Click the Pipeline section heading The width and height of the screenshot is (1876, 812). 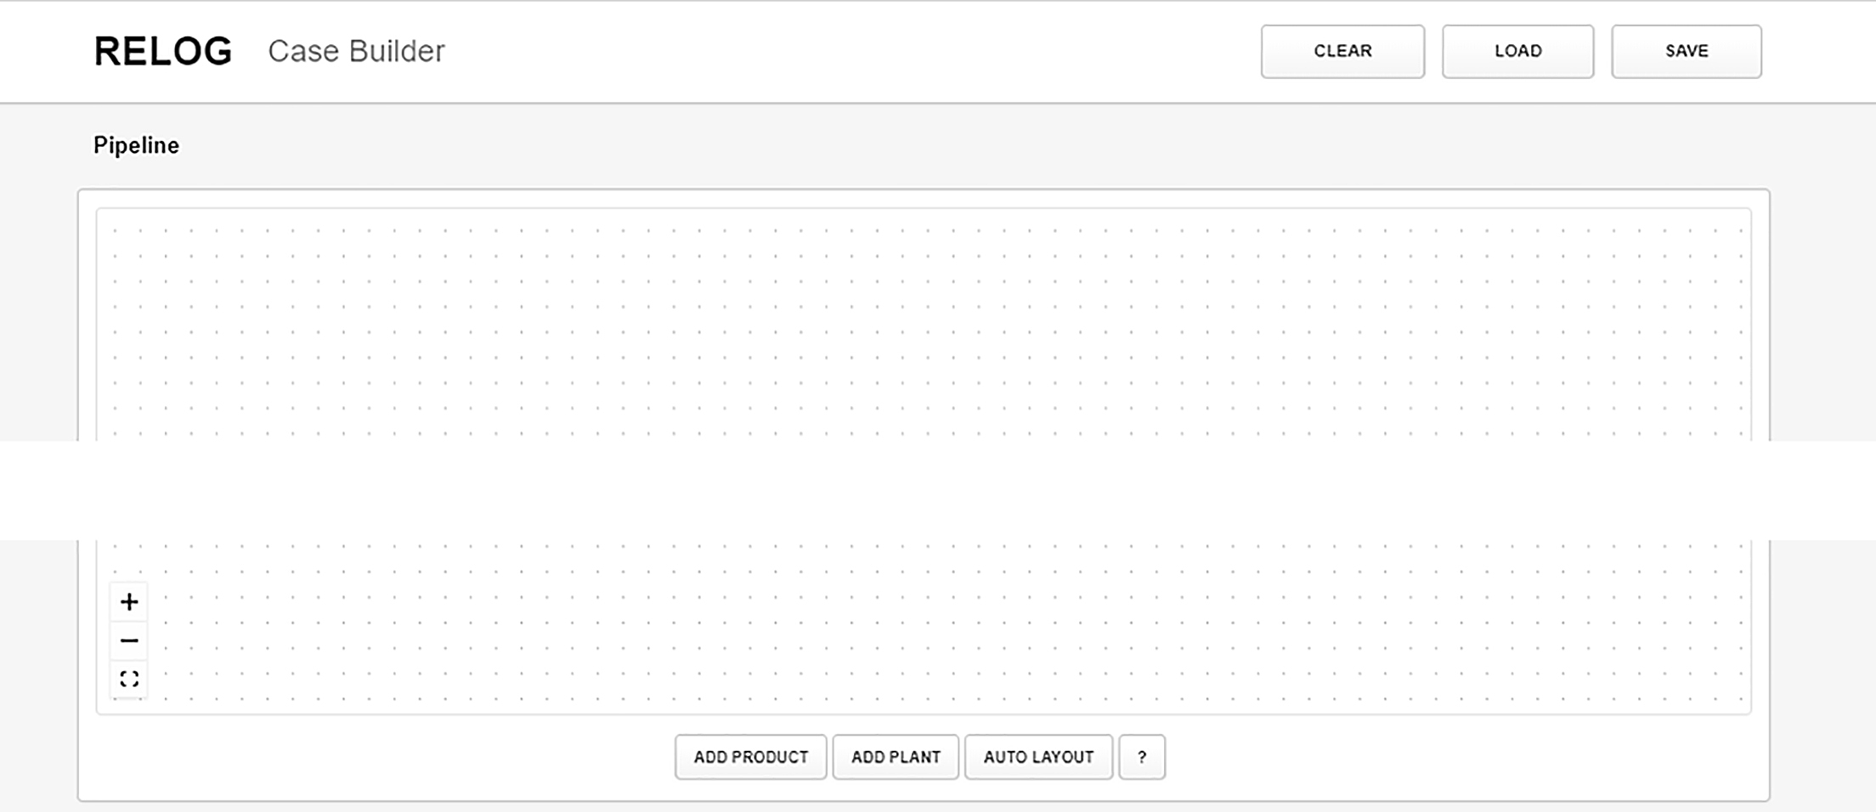[136, 145]
